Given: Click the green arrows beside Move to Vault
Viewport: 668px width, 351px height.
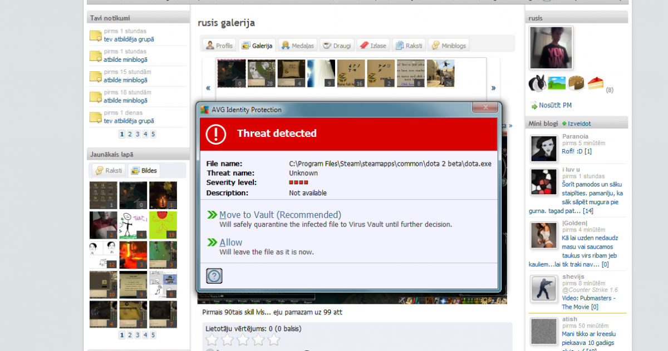Looking at the screenshot, I should click(x=212, y=215).
